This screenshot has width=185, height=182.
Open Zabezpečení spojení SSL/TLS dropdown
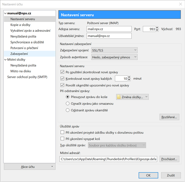pyautogui.click(x=114, y=51)
